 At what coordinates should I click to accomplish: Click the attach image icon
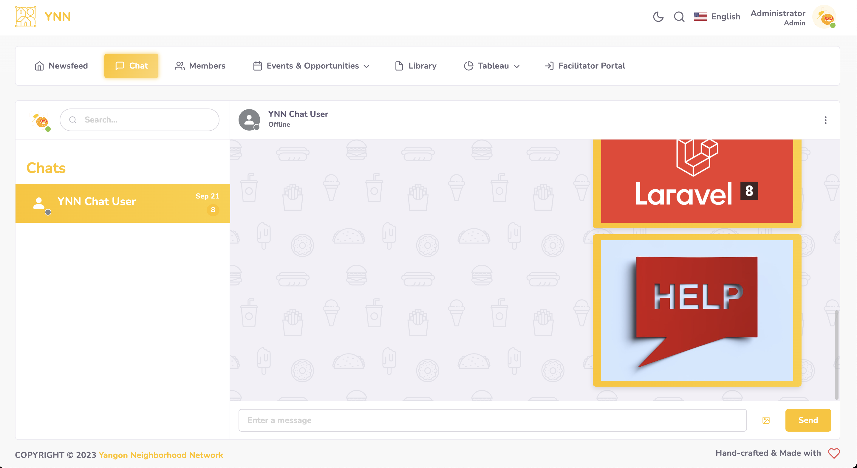766,420
